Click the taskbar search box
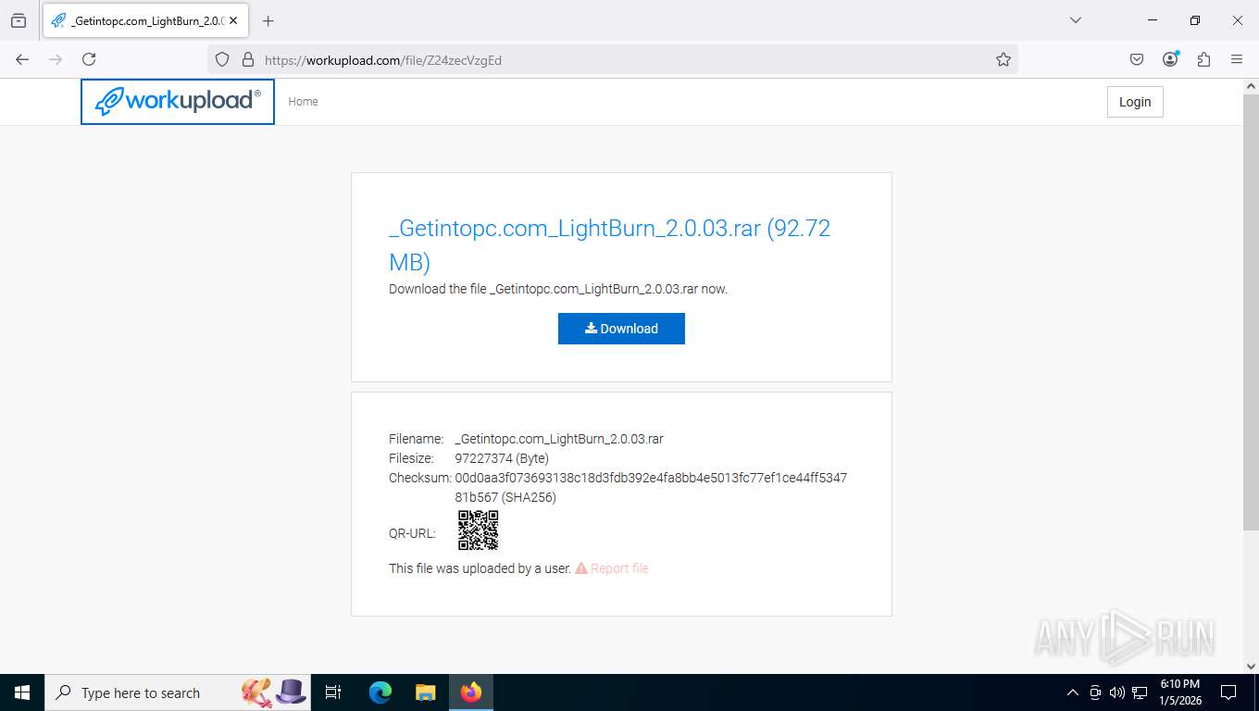 179,692
